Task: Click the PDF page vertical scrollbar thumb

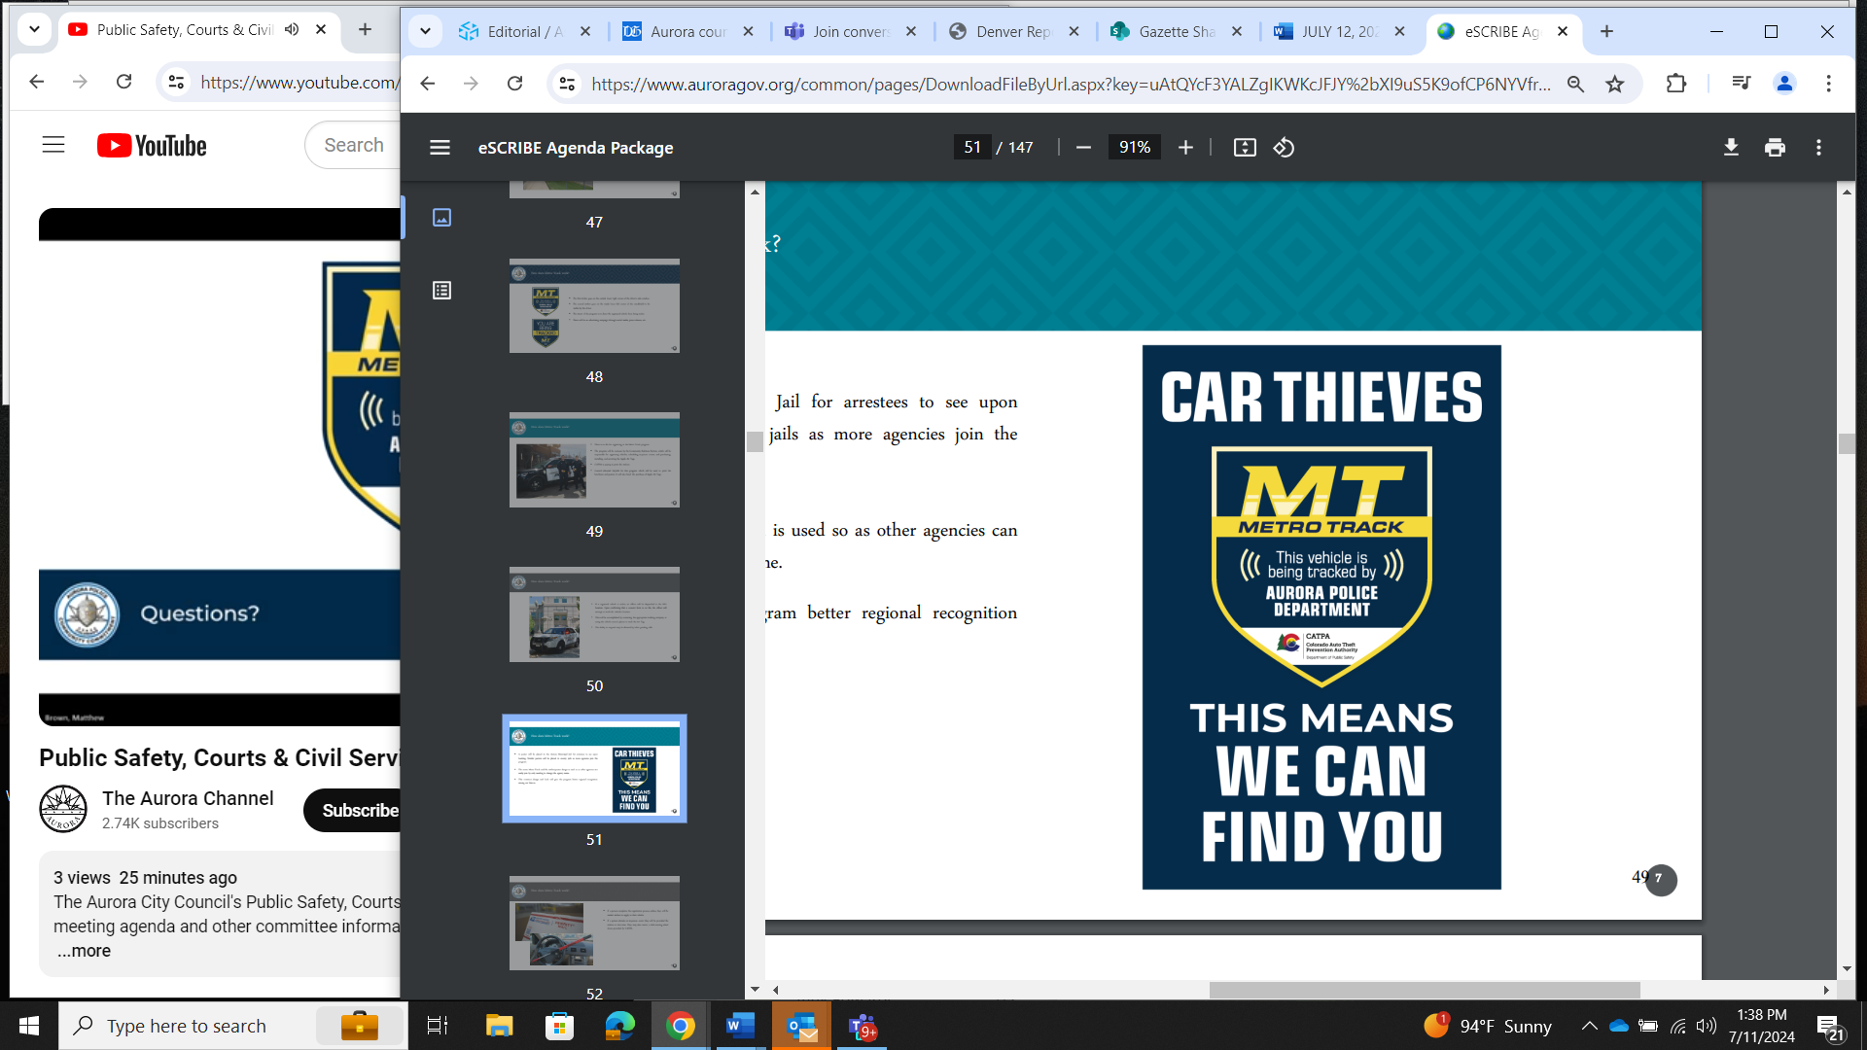Action: [x=1847, y=443]
